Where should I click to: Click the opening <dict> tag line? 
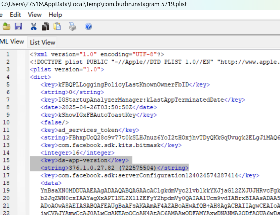(x=41, y=77)
